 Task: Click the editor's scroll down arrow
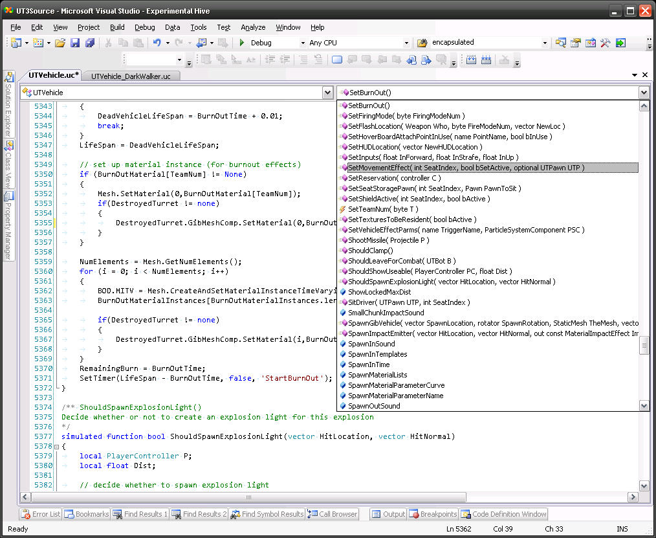click(x=644, y=486)
